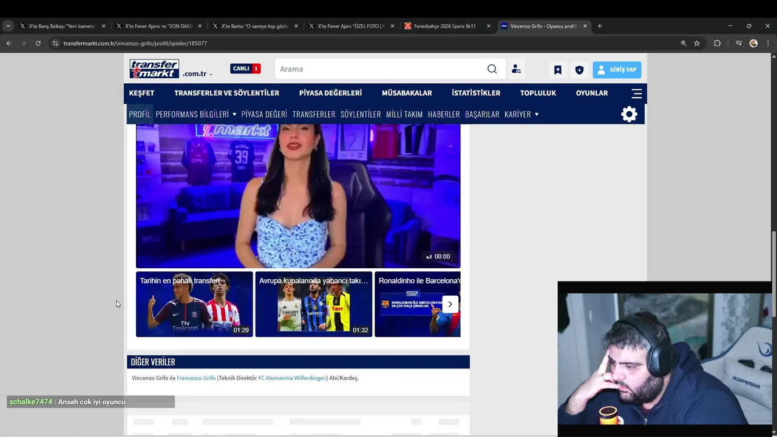777x437 pixels.
Task: Open the MÜSABAKALAR menu
Action: tap(407, 93)
